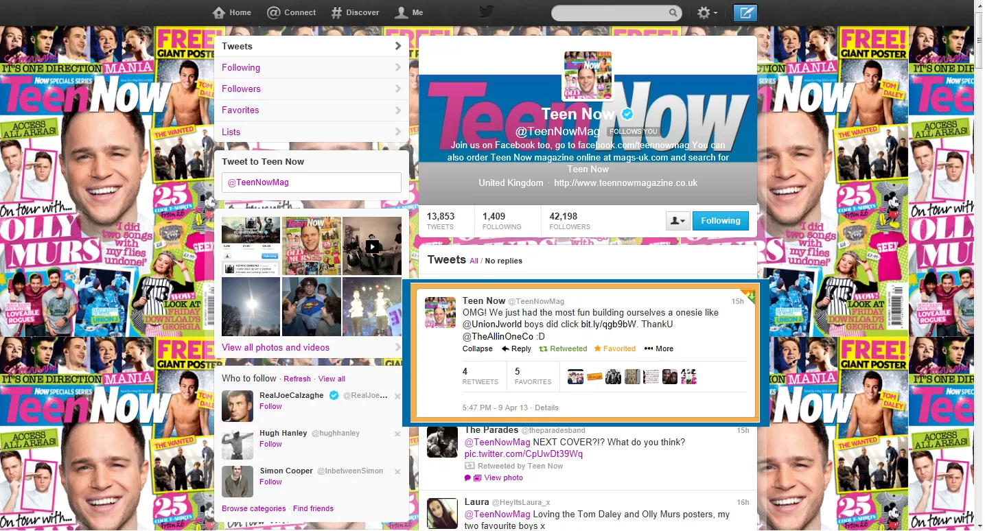Open the settings gear dropdown
Viewport: 985px width, 531px height.
click(707, 12)
